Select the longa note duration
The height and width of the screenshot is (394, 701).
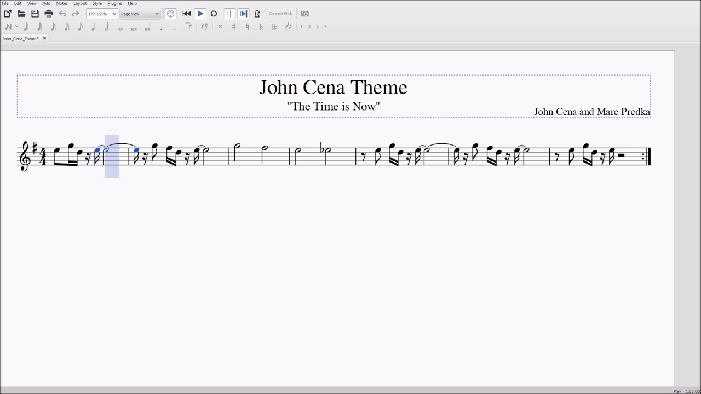point(147,27)
